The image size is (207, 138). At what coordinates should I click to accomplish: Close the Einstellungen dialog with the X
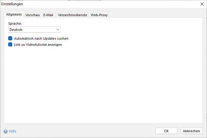pyautogui.click(x=202, y=4)
